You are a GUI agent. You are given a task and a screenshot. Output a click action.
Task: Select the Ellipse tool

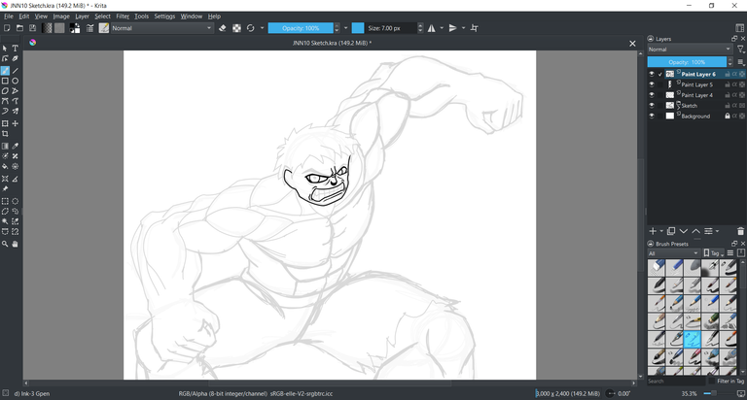pyautogui.click(x=16, y=81)
